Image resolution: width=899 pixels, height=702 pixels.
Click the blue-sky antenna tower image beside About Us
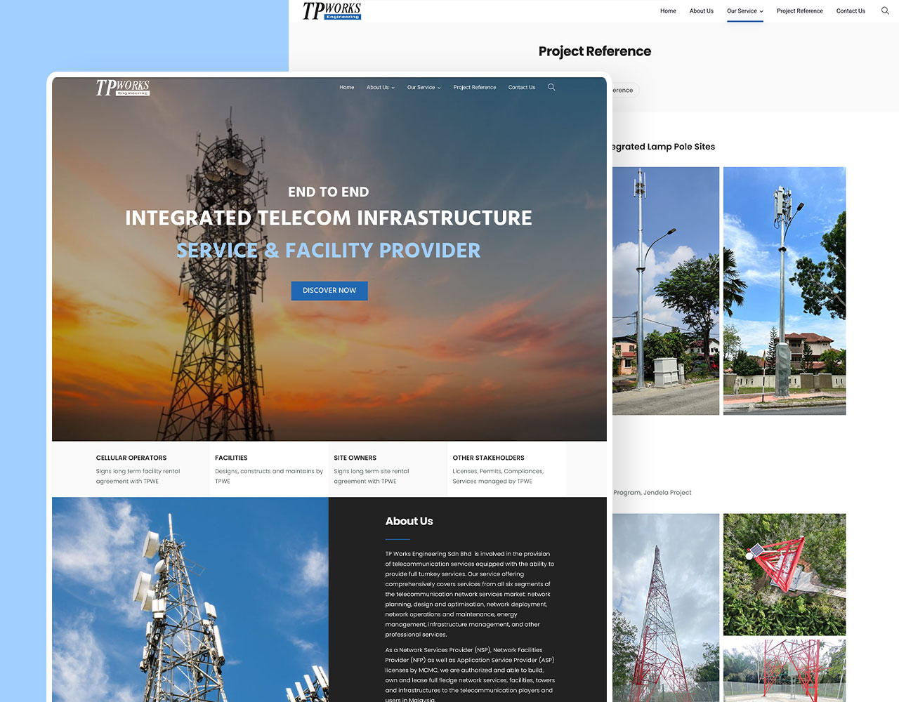pyautogui.click(x=190, y=600)
